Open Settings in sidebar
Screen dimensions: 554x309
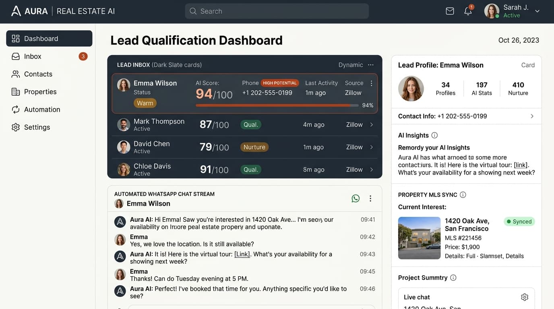click(x=49, y=127)
